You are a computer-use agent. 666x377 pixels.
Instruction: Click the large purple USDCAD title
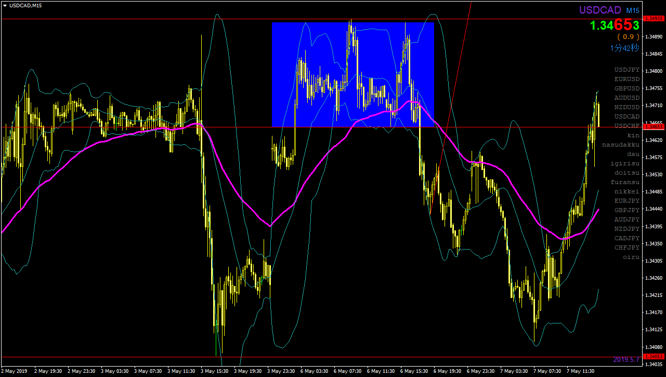tap(600, 10)
